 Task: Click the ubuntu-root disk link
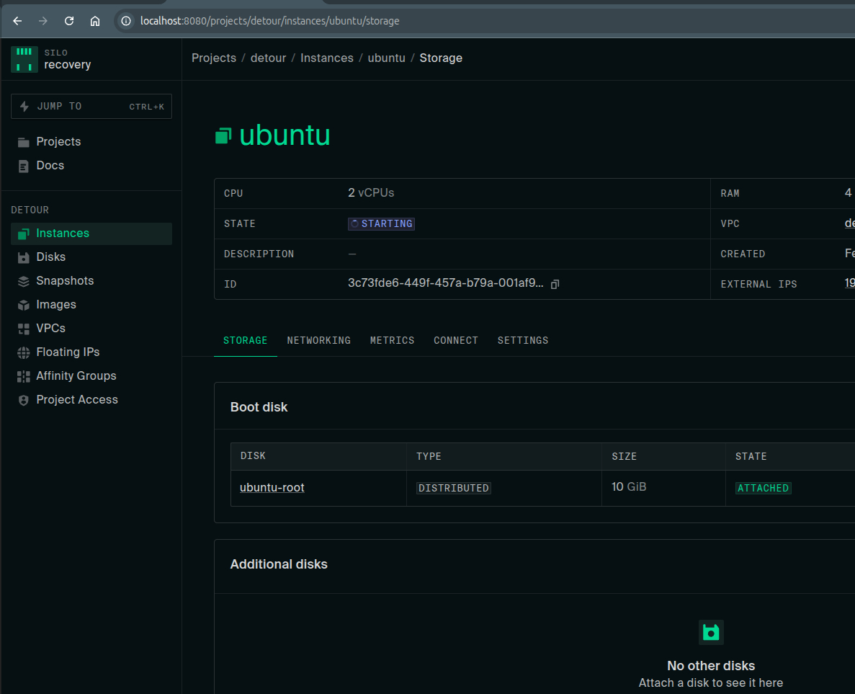point(272,488)
